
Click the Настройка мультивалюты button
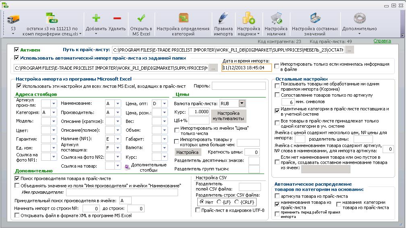point(228,116)
